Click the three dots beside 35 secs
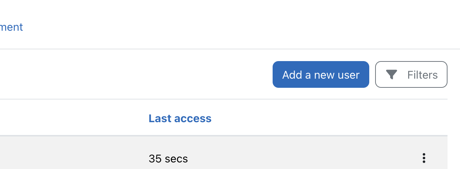The width and height of the screenshot is (460, 169). [424, 158]
